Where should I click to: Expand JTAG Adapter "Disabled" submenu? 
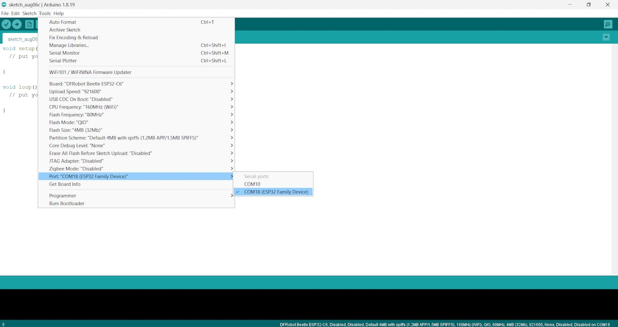click(x=136, y=161)
